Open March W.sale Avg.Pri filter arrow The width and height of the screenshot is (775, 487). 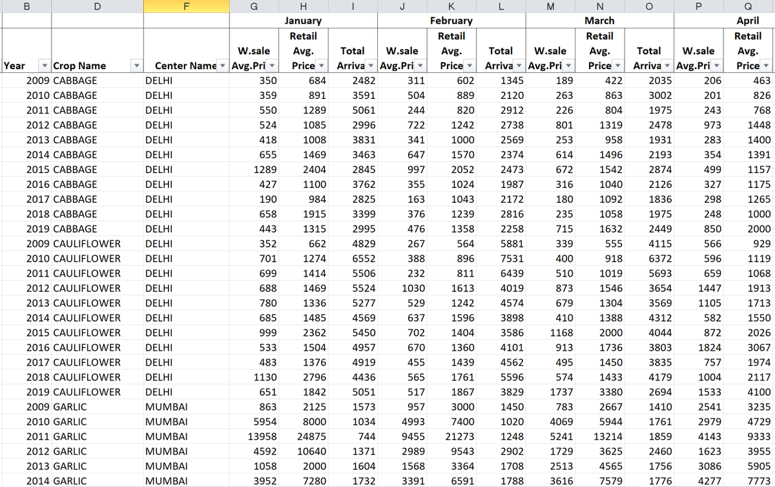click(570, 66)
